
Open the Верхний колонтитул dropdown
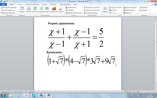tap(92, 8)
